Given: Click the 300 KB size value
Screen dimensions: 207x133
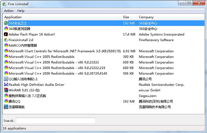Looking at the screenshot, I should tap(128, 57).
